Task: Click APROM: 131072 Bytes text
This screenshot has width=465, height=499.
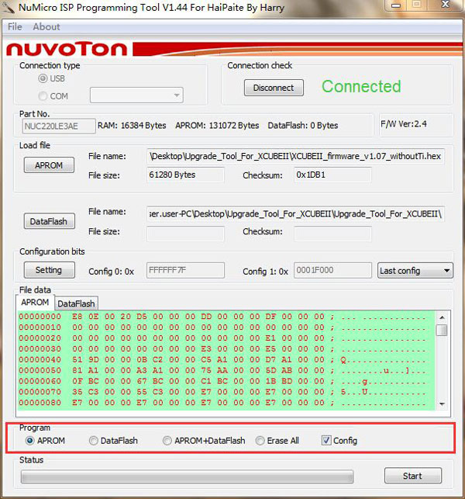Action: point(217,126)
